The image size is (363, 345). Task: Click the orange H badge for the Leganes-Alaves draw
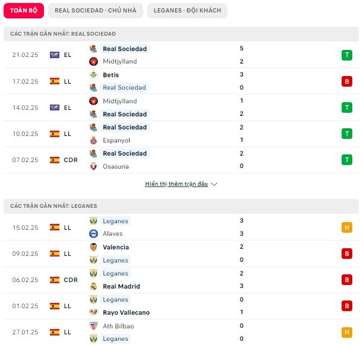pos(346,227)
